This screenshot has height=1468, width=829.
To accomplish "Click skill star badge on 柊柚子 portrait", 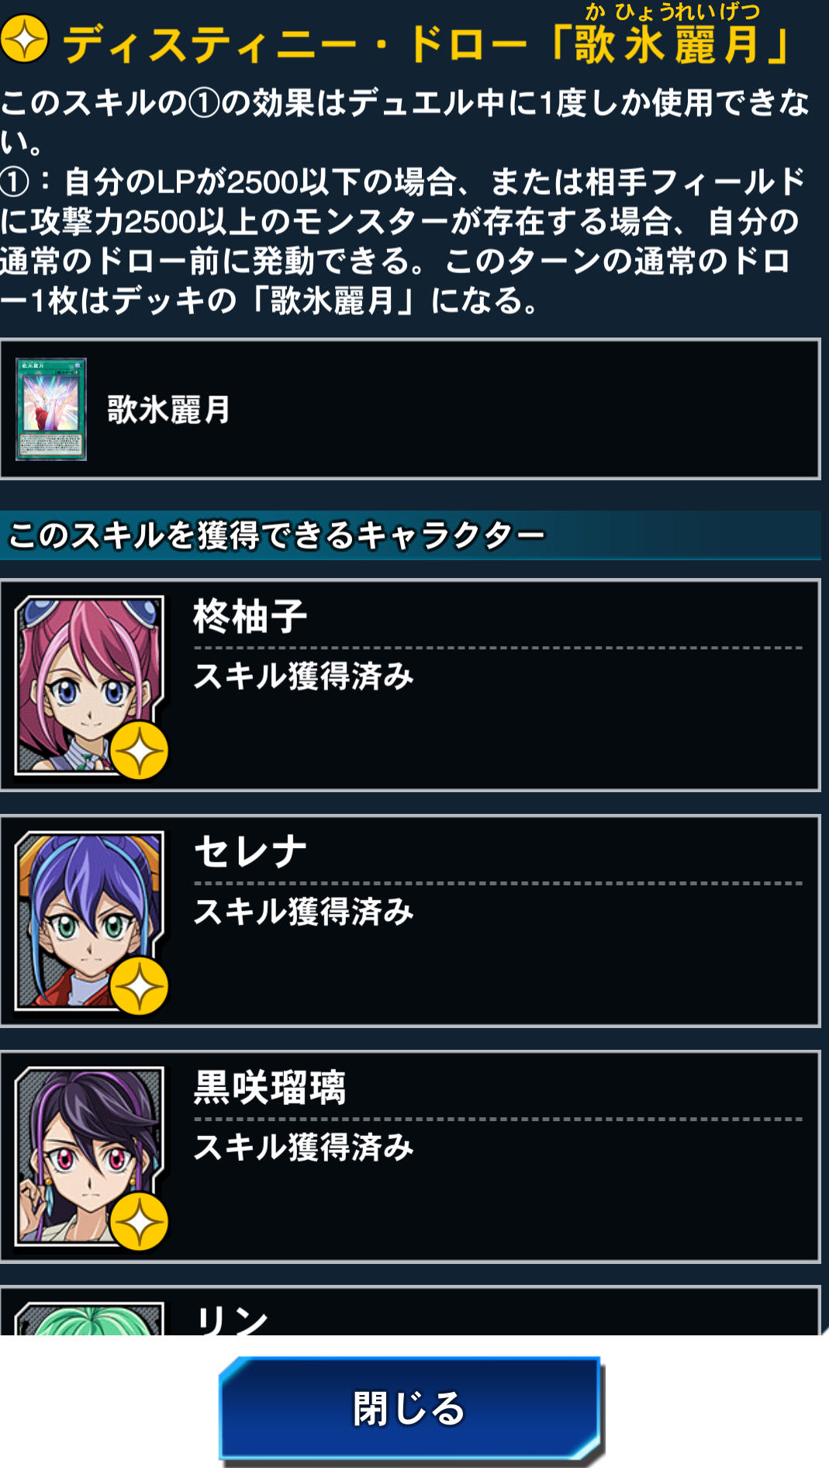I will click(140, 751).
